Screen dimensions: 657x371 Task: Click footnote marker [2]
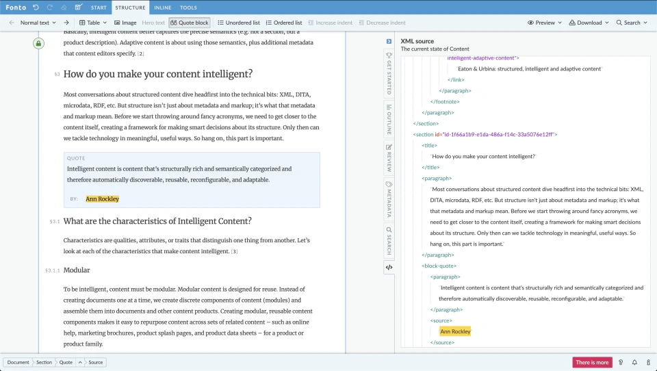tap(141, 53)
